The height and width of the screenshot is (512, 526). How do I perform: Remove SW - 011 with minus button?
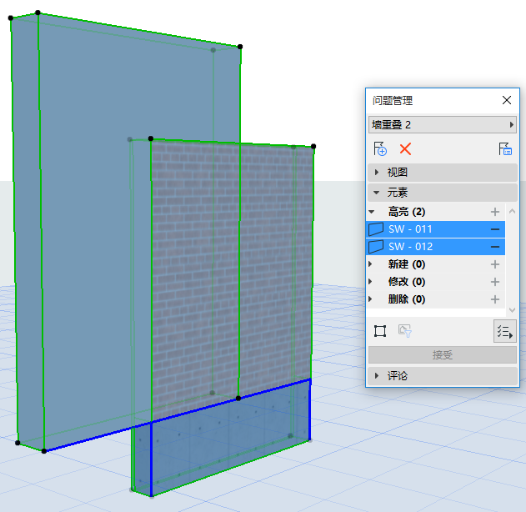495,229
